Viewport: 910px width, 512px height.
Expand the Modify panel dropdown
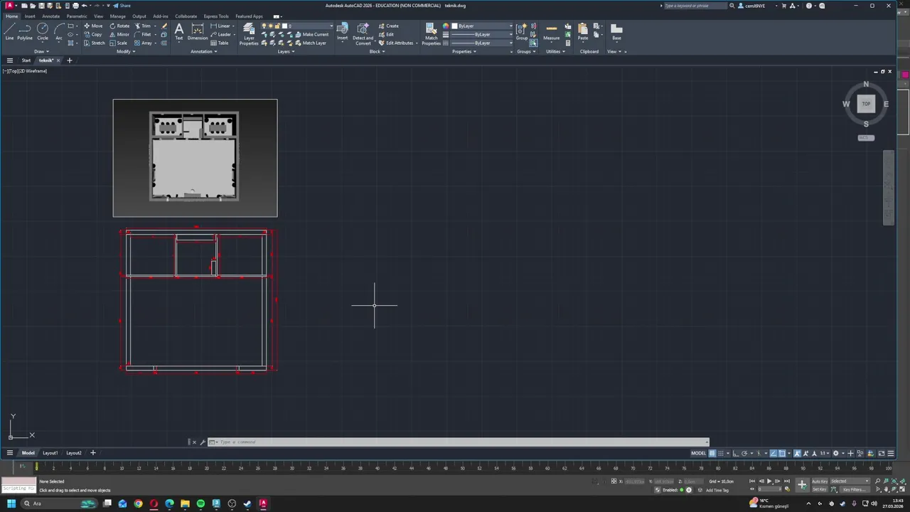point(126,51)
